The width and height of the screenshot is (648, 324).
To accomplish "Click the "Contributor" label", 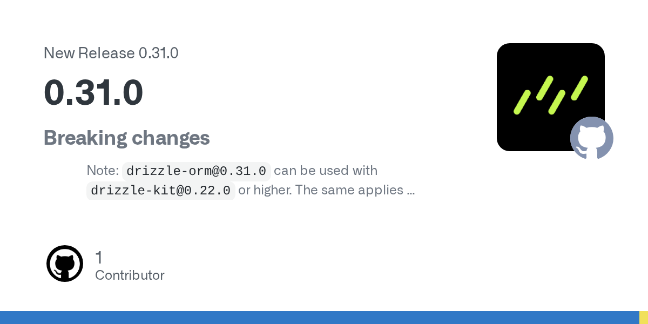I will coord(130,275).
